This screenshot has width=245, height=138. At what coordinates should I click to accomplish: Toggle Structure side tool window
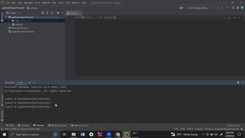2,100
